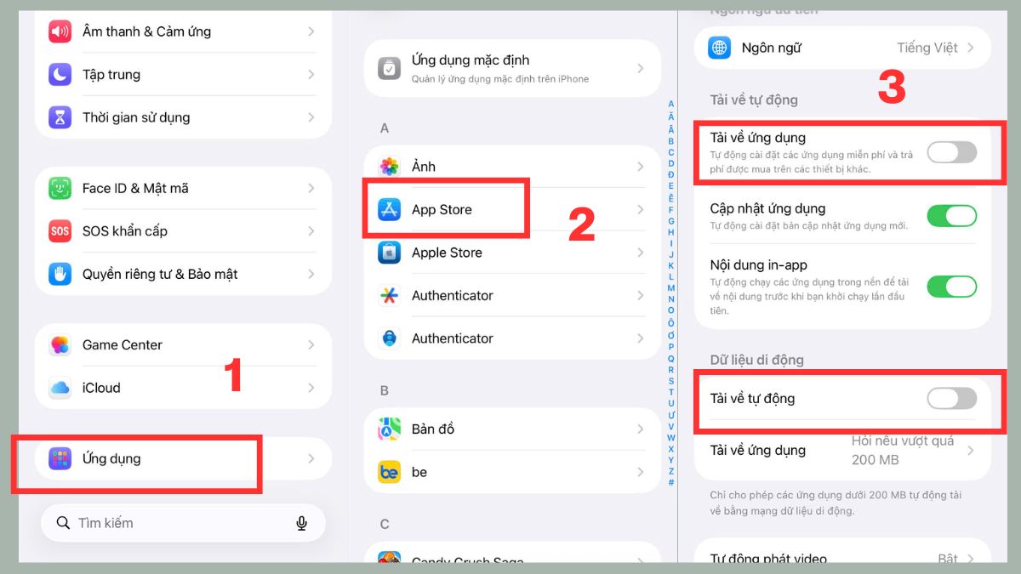The height and width of the screenshot is (574, 1021).
Task: Open Ngôn ngữ Tiếng Việt chevron
Action: [971, 48]
